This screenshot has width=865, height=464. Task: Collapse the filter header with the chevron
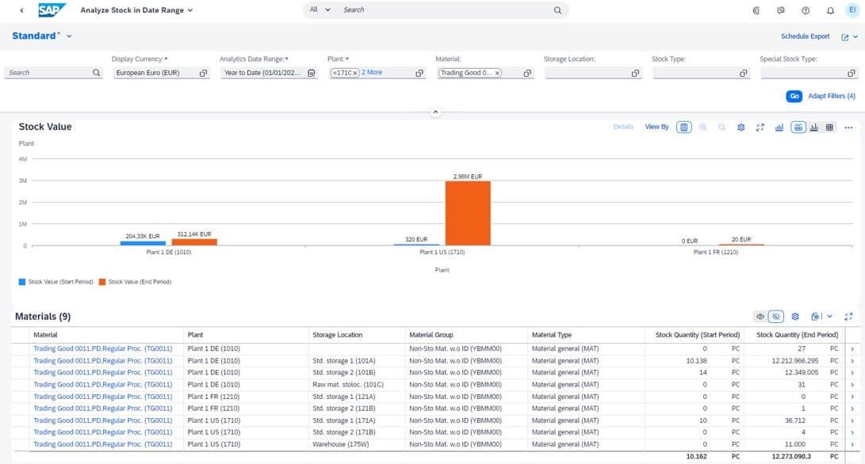tap(435, 112)
